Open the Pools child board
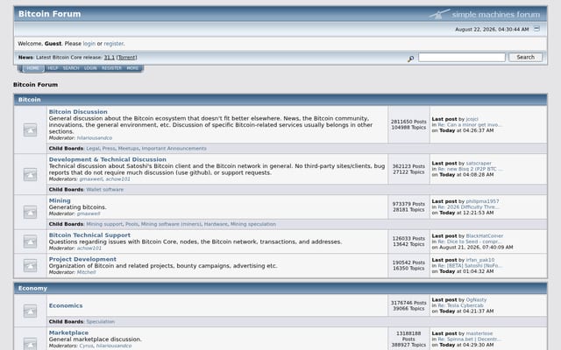The width and height of the screenshot is (561, 350). coord(131,224)
